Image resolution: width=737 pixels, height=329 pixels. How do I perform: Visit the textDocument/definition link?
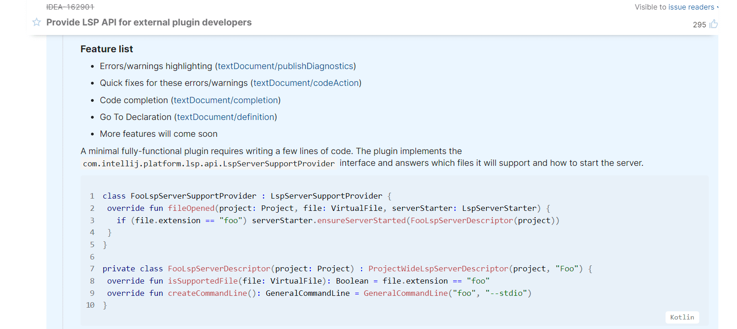point(226,117)
